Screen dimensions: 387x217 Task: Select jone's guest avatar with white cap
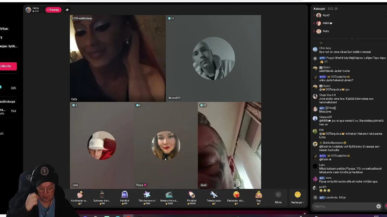[x=102, y=145]
